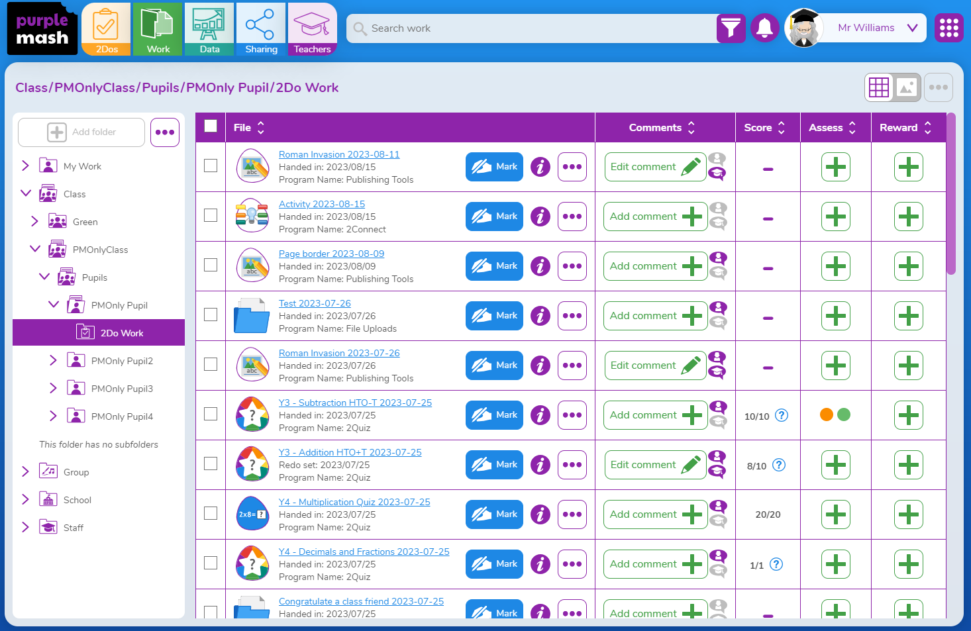Check the box for Page border 2023-08-09
Image resolution: width=971 pixels, height=631 pixels.
(x=211, y=265)
